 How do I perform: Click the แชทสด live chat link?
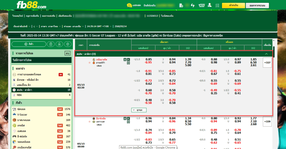coord(137,5)
